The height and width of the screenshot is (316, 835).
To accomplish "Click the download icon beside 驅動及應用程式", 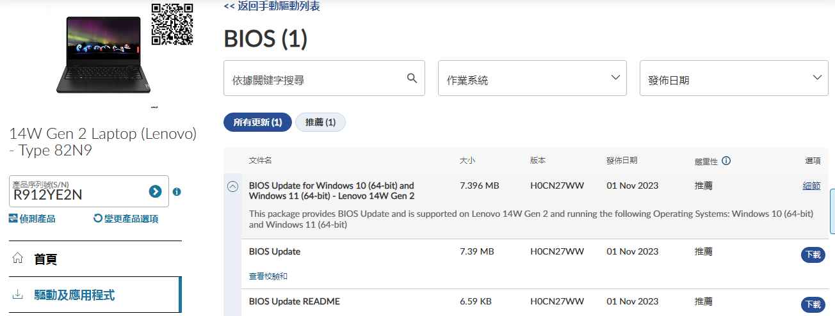I will tap(18, 295).
